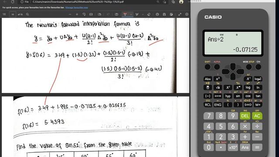Tap the calculator RCL key
The image size is (279, 157).
point(208,105)
